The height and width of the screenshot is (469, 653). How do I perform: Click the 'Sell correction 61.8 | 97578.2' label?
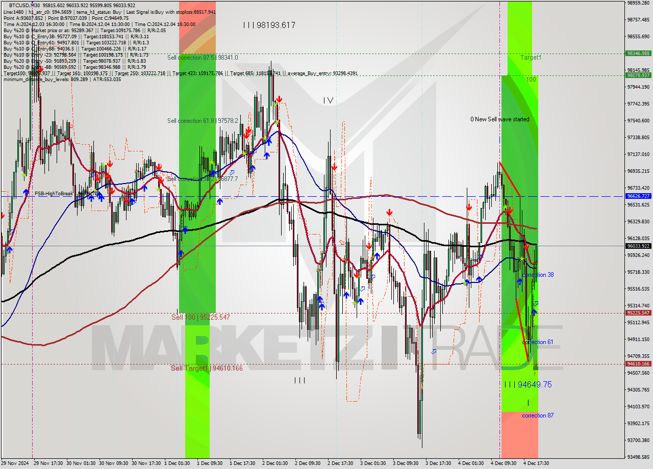coord(203,121)
